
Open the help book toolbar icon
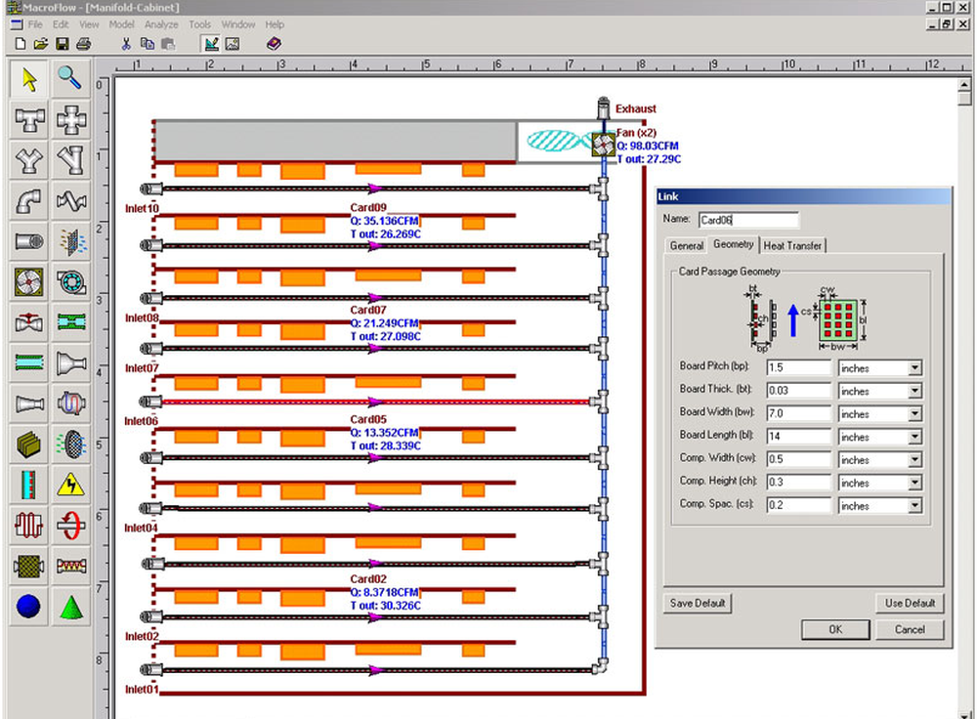click(x=274, y=44)
